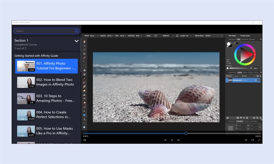Pick the hand tool atop tools panel
Viewport: 274px width, 164px height.
84,42
